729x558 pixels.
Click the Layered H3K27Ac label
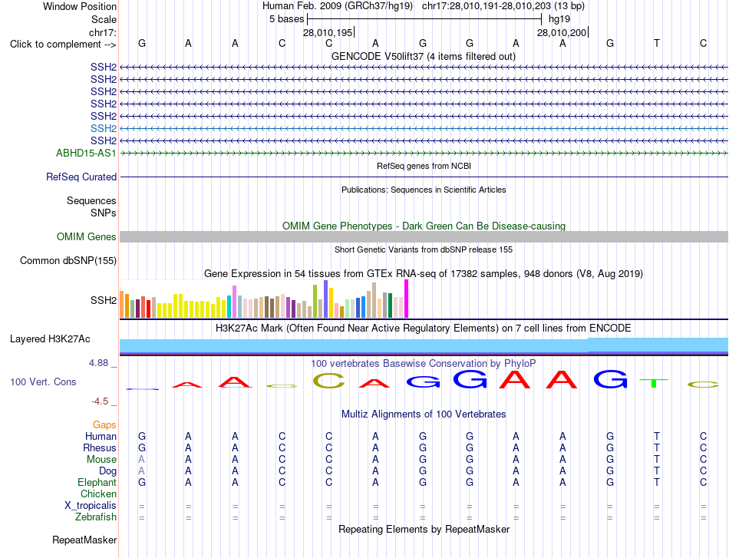(50, 339)
